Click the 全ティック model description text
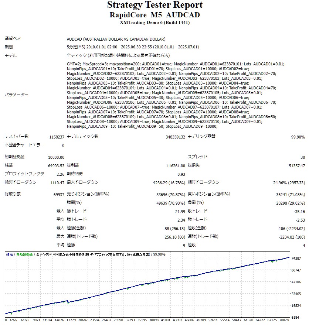 tap(118, 55)
